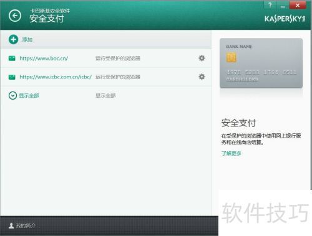
Task: Expand list with 显示全部 chevron icon
Action: (12, 95)
